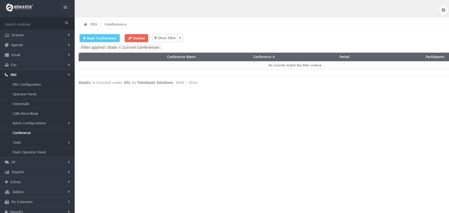Click the Conference Name column header

coord(181,57)
